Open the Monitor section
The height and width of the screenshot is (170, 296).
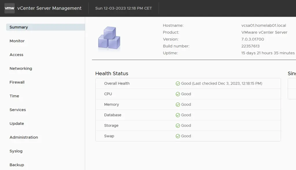pyautogui.click(x=17, y=41)
